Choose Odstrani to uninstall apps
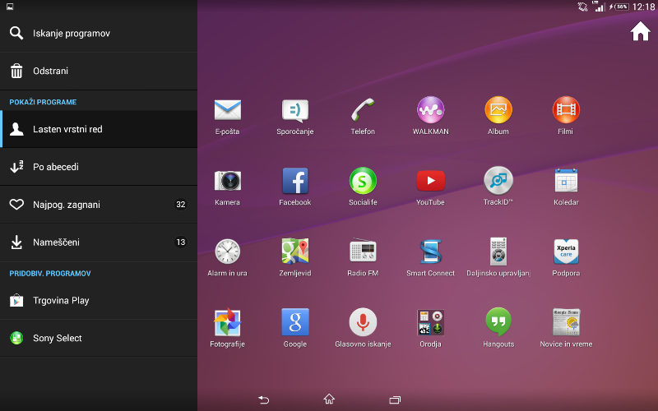The height and width of the screenshot is (411, 658). 99,71
